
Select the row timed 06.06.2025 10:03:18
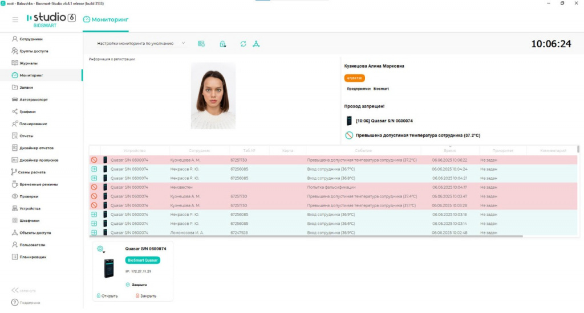click(333, 215)
